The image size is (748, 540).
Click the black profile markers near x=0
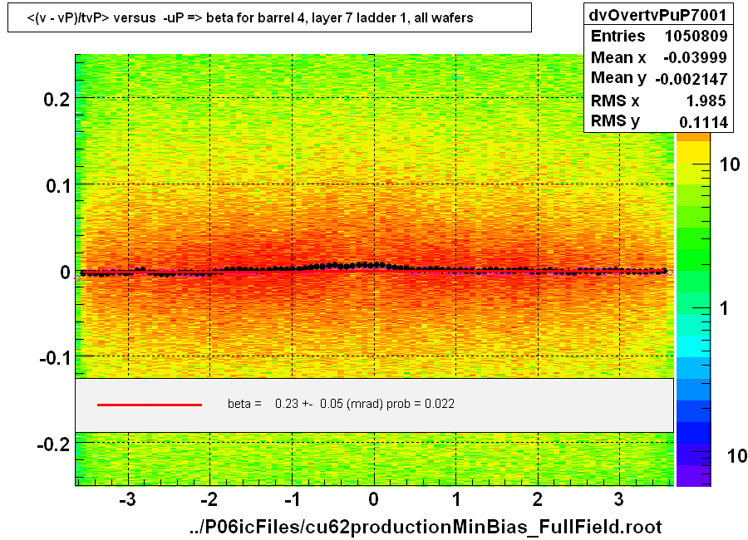[x=373, y=265]
